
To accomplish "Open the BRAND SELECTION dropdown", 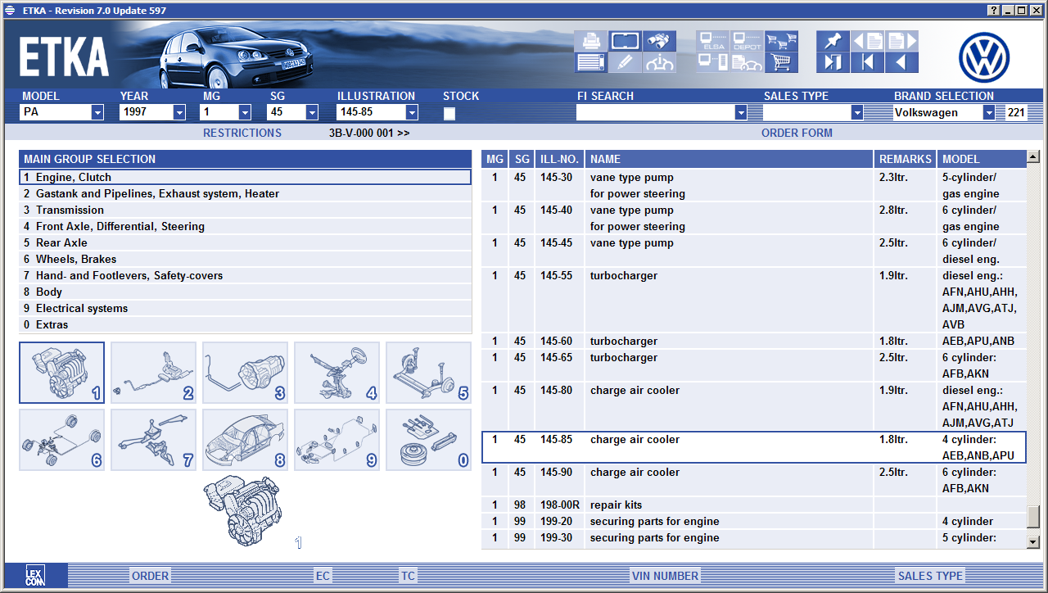I will 989,113.
